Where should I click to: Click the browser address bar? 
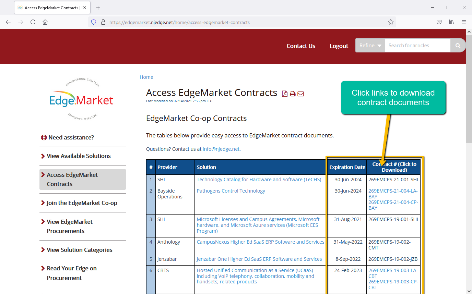(x=242, y=22)
